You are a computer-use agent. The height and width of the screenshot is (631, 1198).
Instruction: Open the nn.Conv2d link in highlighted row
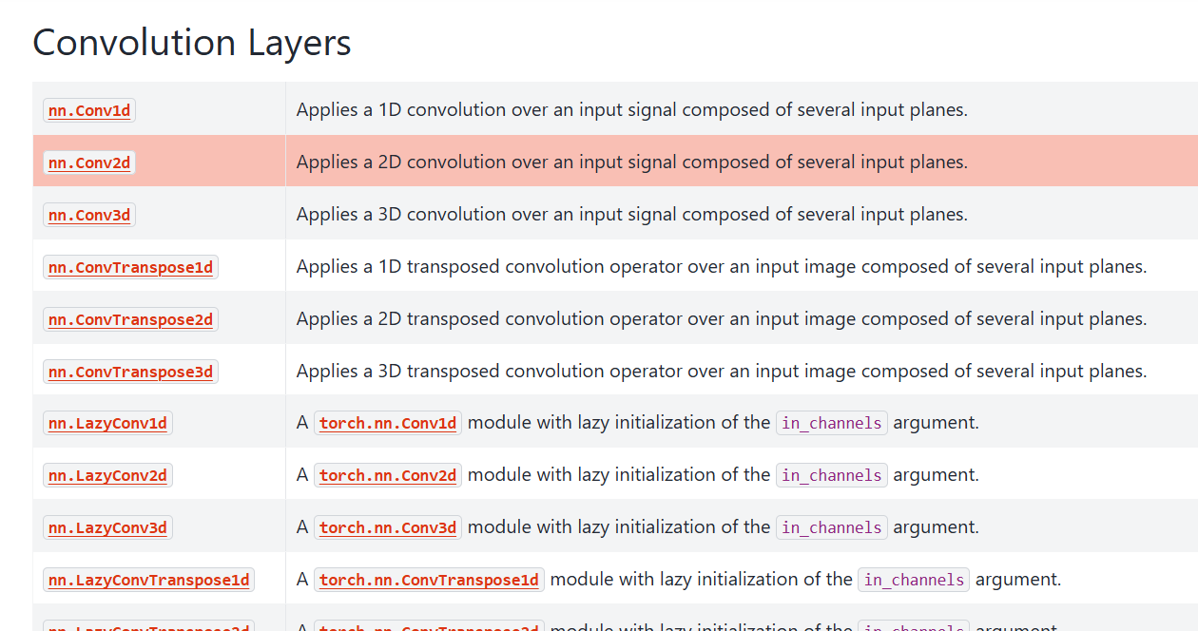89,163
